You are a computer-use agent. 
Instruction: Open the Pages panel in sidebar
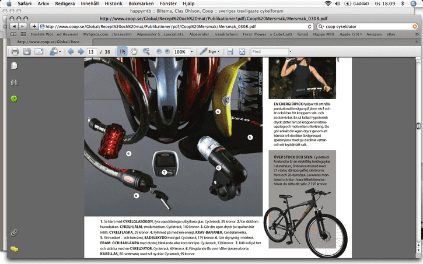tap(14, 66)
